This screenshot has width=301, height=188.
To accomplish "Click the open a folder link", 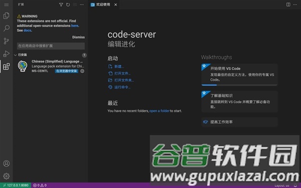I will click(160, 111).
